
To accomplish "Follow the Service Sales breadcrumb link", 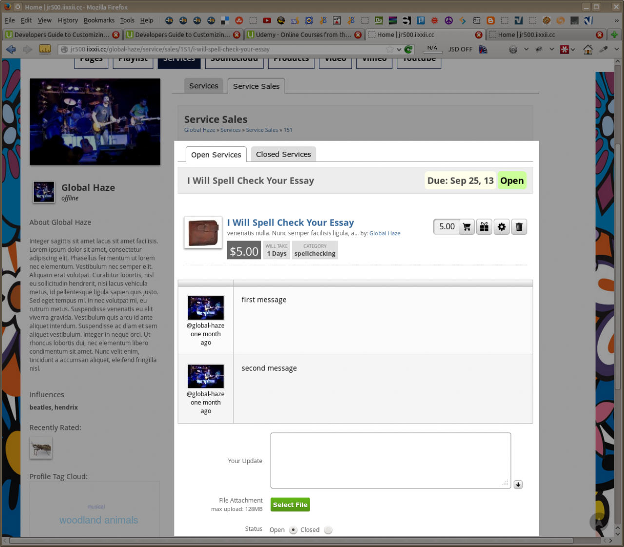I will point(262,130).
